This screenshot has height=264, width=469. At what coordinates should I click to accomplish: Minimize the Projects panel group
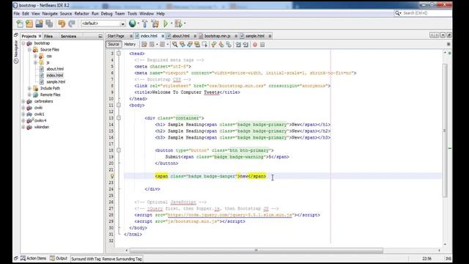[100, 36]
